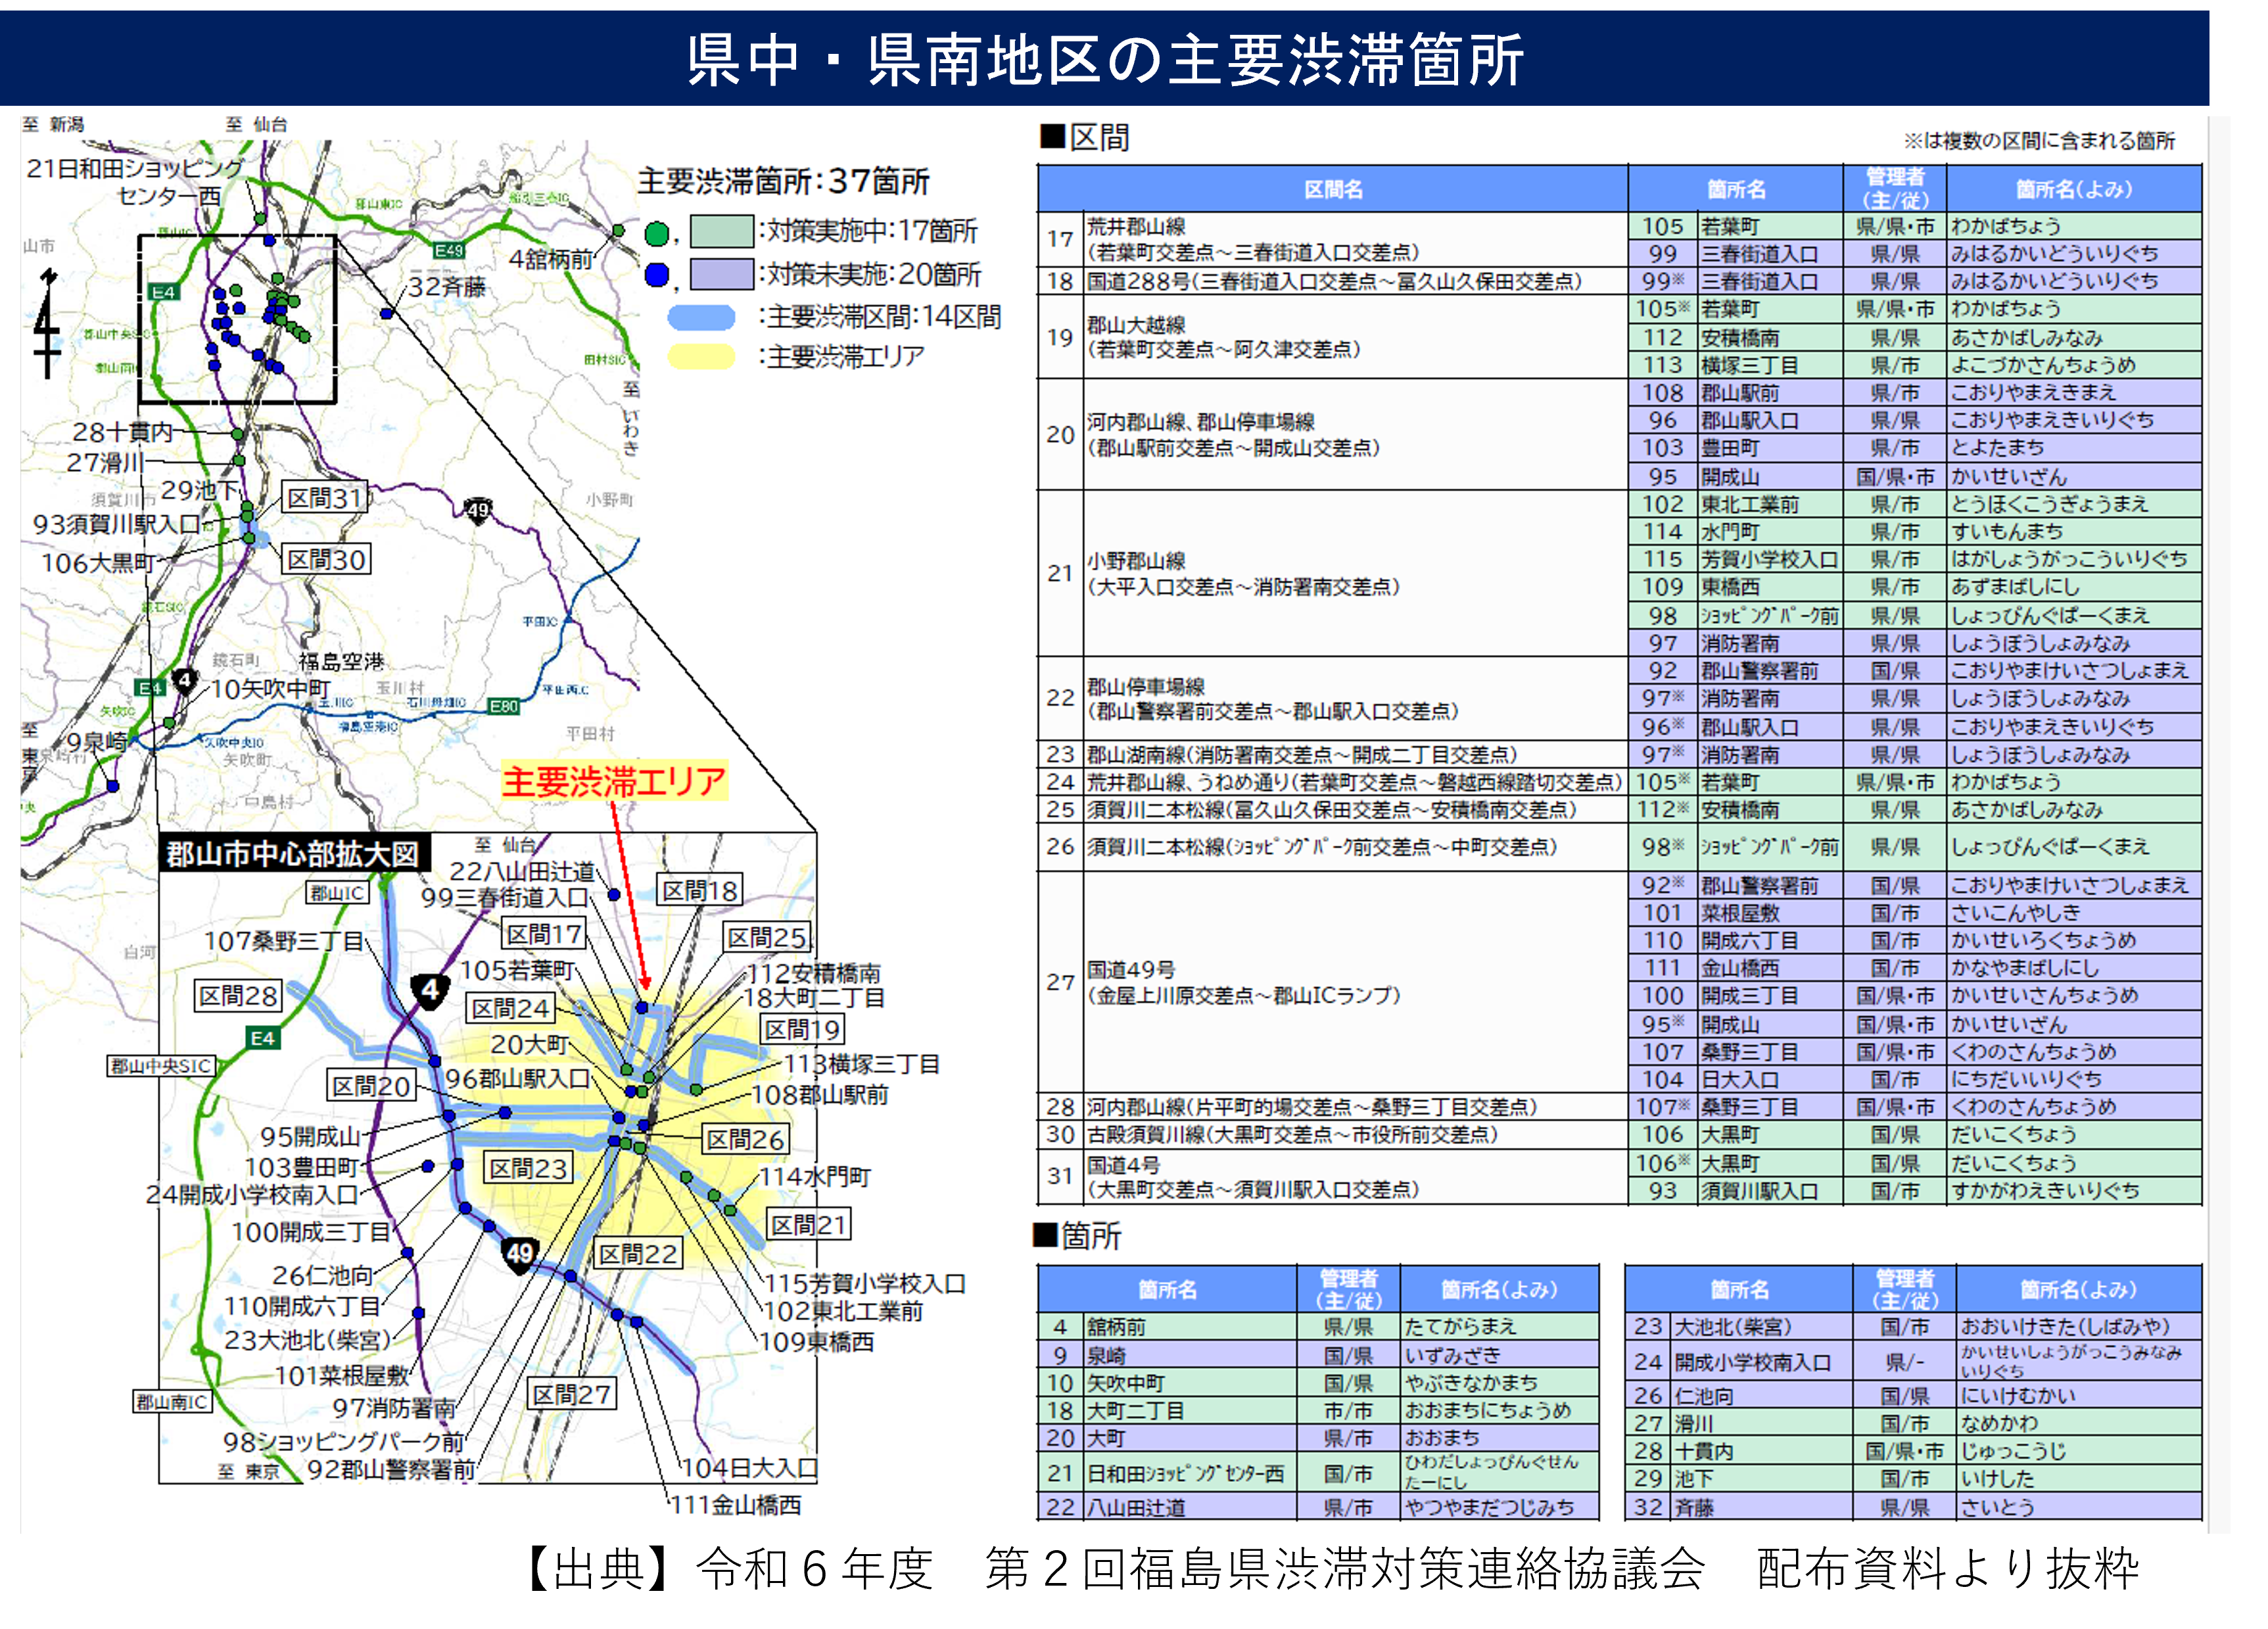This screenshot has width=2268, height=1629.
Task: Click the 郡山IC interchange label
Action: 338,894
